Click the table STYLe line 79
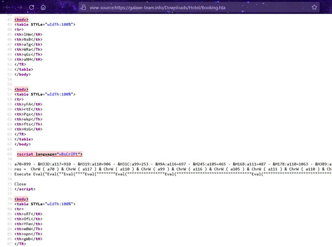The height and width of the screenshot is (247, 332). click(45, 204)
